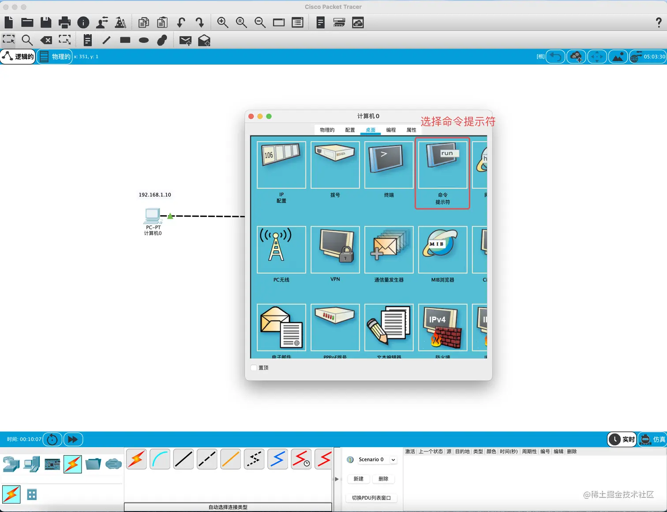Toggle 实时 realtime mode
667x512 pixels.
point(622,439)
